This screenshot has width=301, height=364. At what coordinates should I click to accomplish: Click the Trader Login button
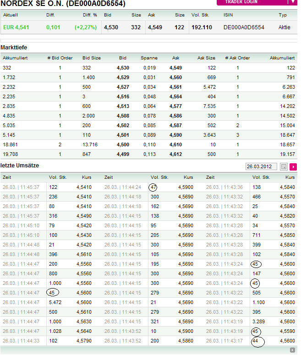pyautogui.click(x=250, y=2)
